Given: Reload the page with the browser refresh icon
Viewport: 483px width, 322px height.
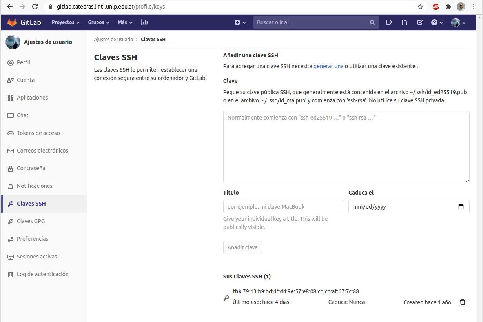Looking at the screenshot, I should coord(35,7).
